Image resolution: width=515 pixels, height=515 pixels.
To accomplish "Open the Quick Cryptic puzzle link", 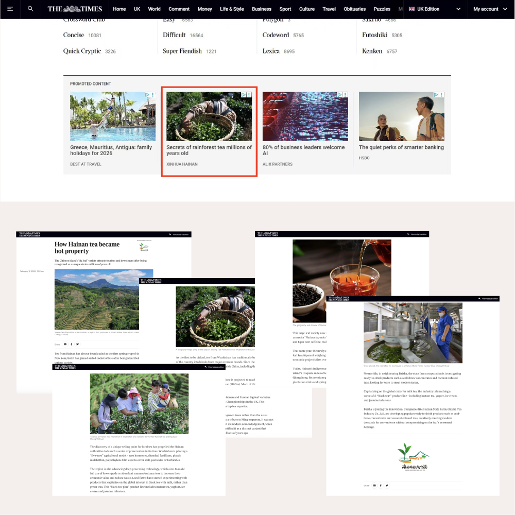I will tap(82, 51).
